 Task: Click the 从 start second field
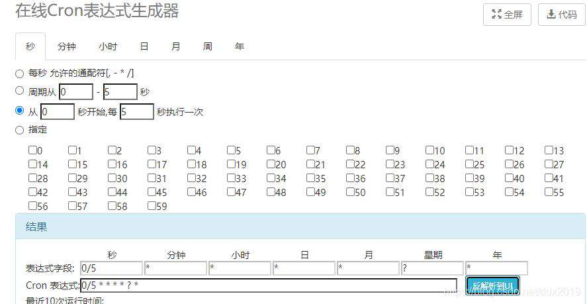pos(58,112)
